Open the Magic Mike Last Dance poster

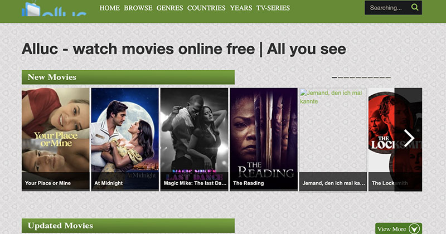(x=194, y=139)
